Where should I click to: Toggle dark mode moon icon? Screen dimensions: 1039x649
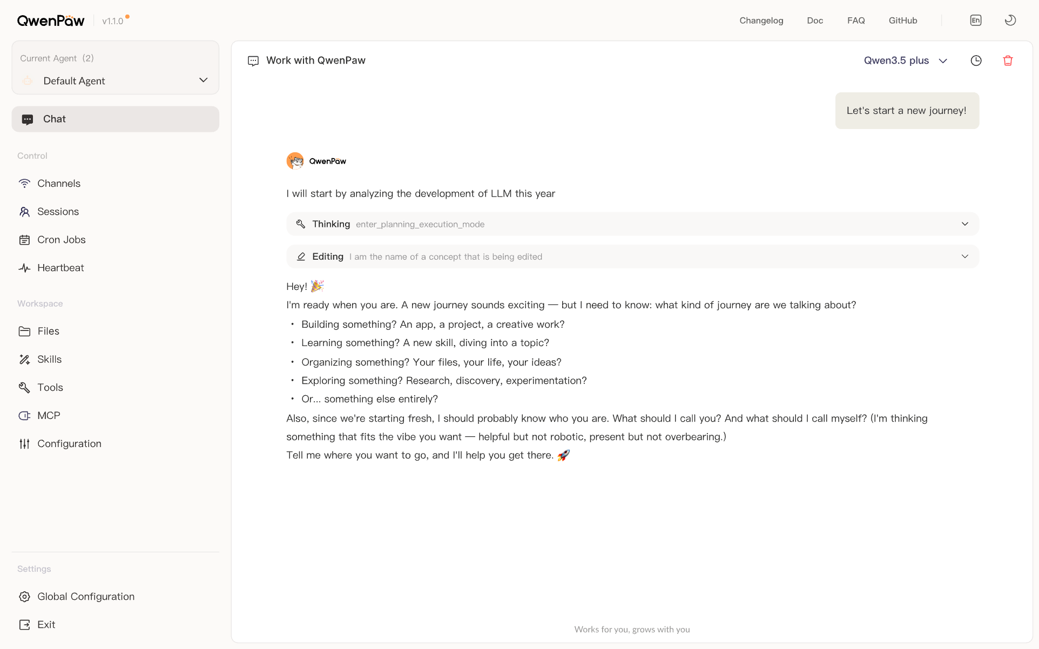click(1010, 21)
